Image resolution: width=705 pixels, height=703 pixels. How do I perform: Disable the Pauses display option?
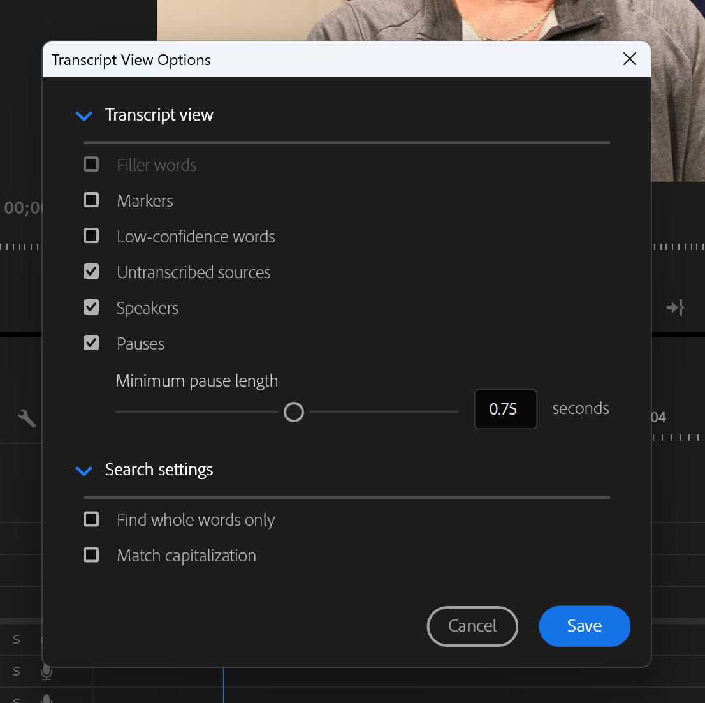tap(91, 343)
